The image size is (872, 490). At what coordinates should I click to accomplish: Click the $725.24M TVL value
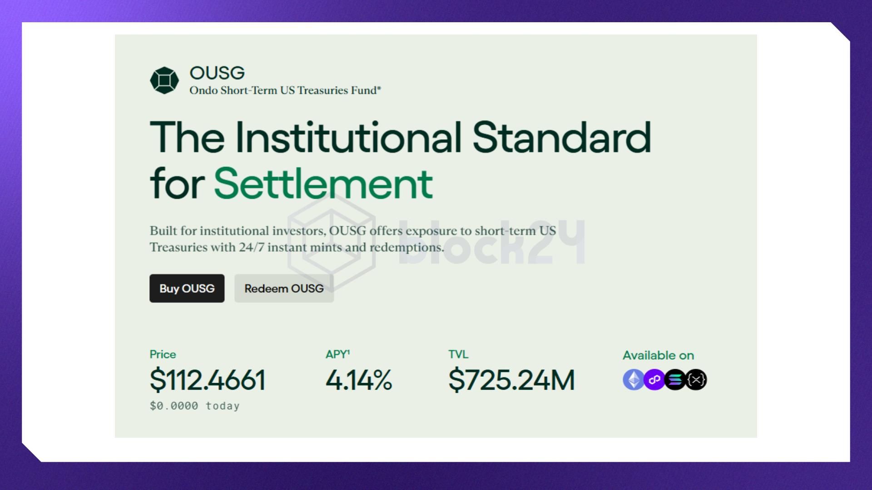tap(512, 380)
